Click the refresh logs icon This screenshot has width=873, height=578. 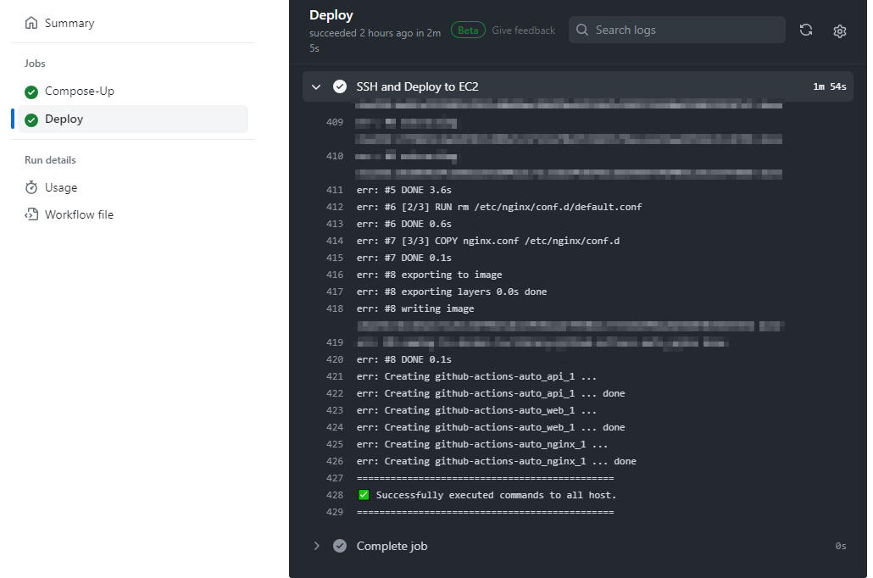[x=806, y=31]
